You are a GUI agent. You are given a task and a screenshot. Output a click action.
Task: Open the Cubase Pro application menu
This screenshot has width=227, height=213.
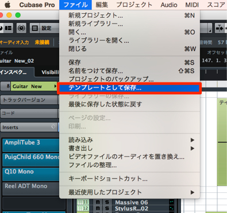37,5
